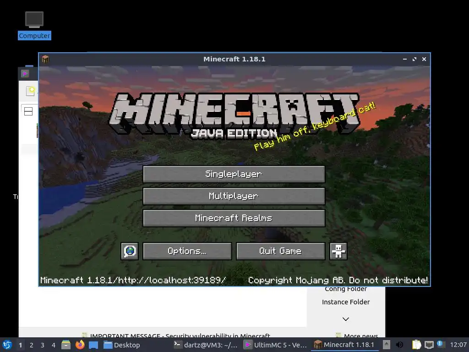Switch to the dartz@VM3 terminal task
Viewport: 469px width, 352px height.
point(206,345)
